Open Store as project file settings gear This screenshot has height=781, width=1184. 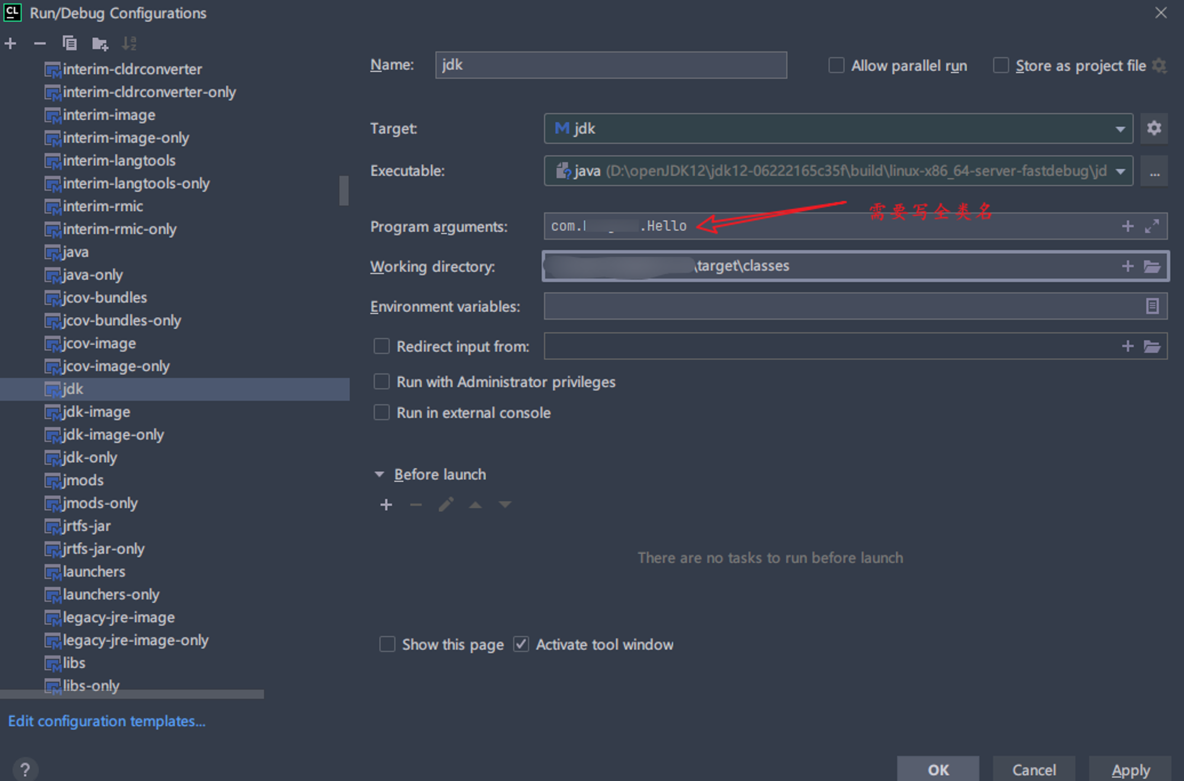coord(1159,66)
